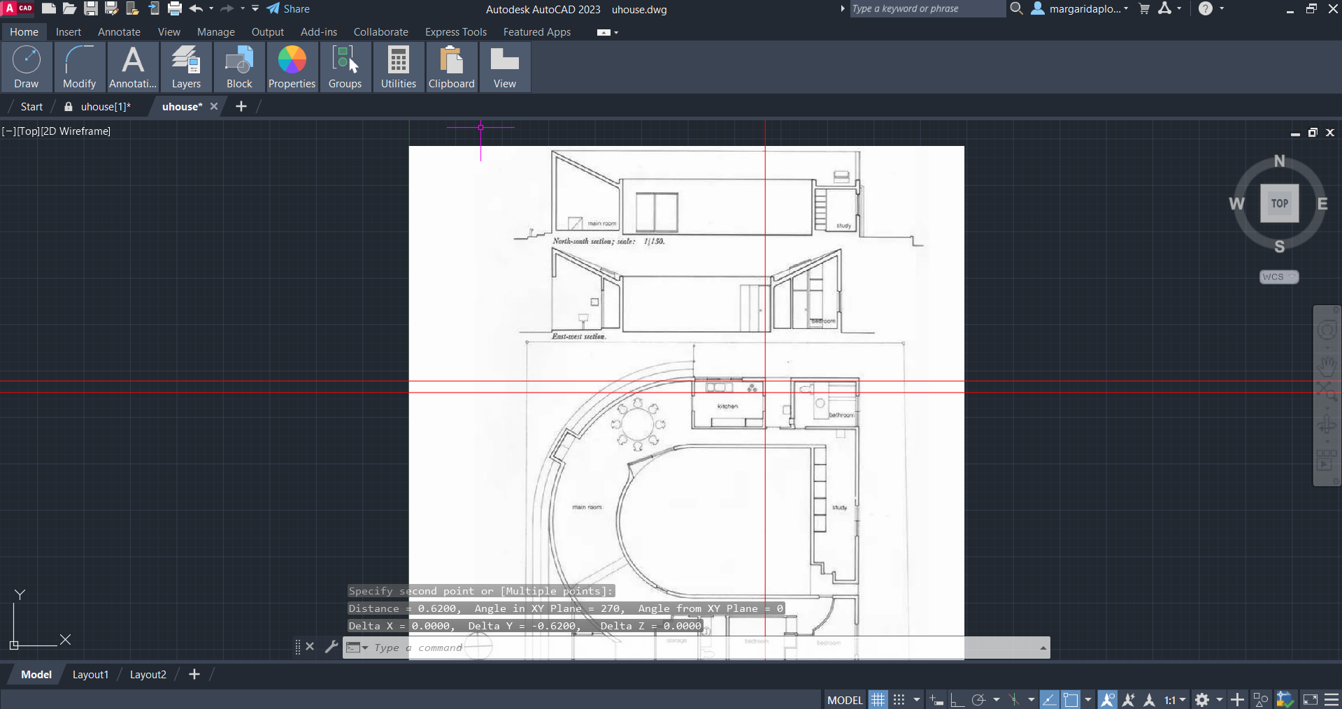Open the Properties color wheel panel
This screenshot has width=1342, height=709.
[x=292, y=67]
